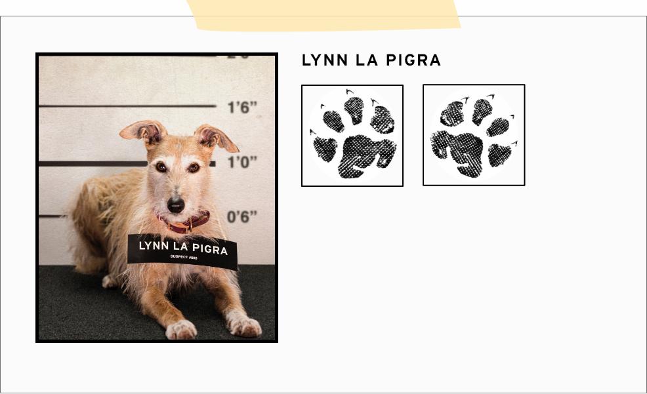Viewport: 647px width, 394px height.
Task: Click the dog's ear far from the height labels
Action: (x=144, y=132)
